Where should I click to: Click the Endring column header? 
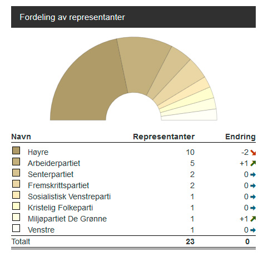[x=240, y=137]
